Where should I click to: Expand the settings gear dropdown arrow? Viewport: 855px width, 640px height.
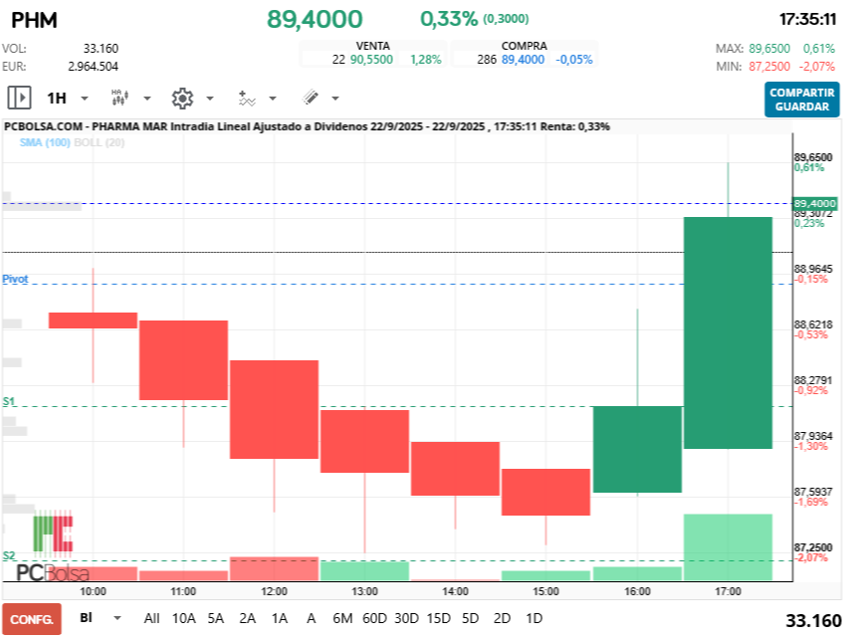click(x=210, y=99)
